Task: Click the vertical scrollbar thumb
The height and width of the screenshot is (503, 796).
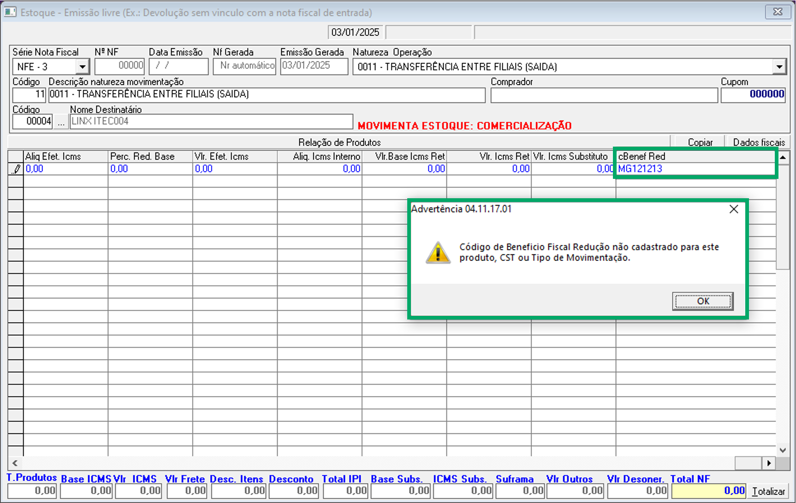Action: [x=783, y=217]
